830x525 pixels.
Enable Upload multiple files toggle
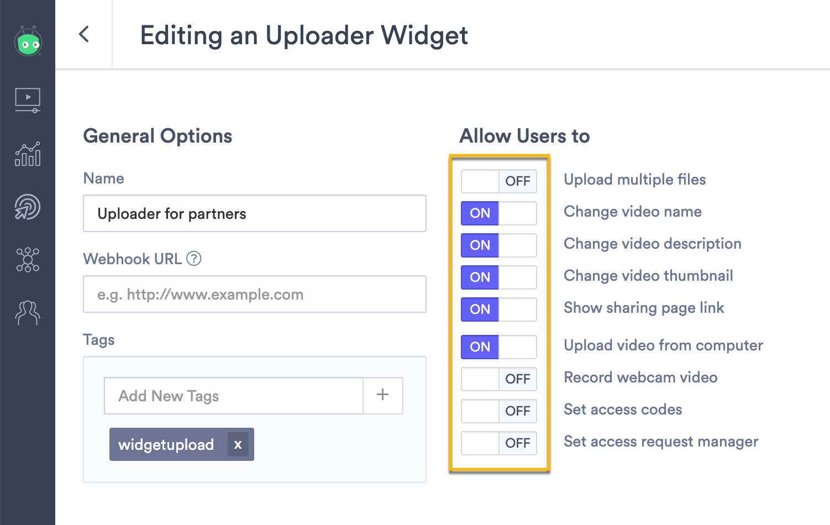499,181
